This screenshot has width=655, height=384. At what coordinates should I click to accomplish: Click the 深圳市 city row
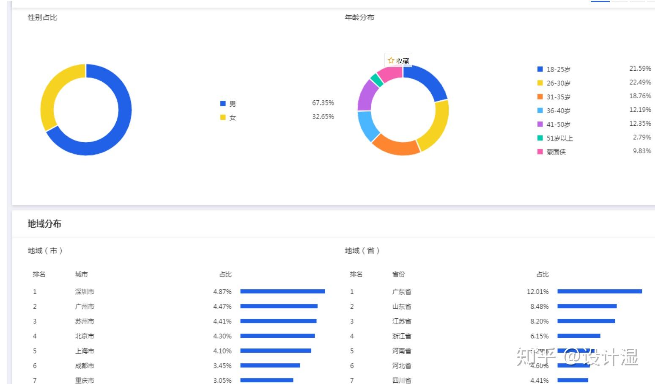(178, 292)
